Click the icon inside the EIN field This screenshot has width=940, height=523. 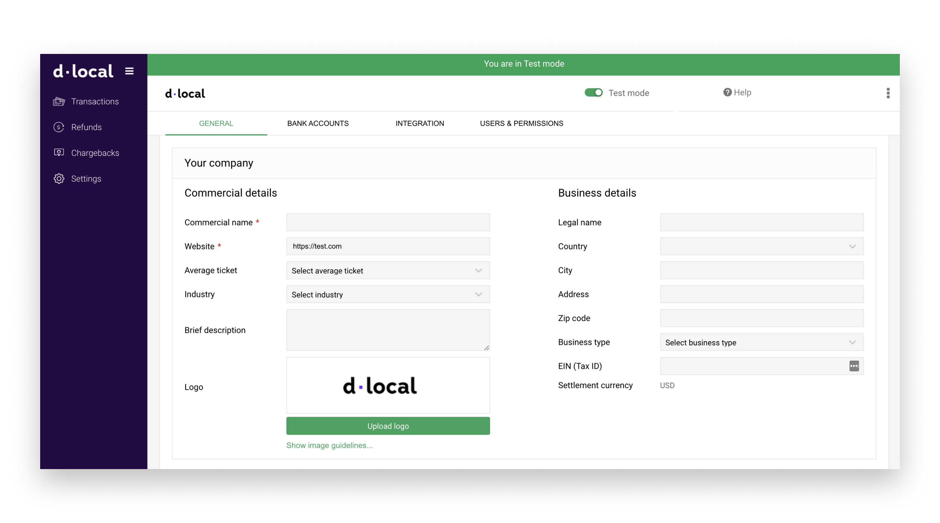click(854, 366)
